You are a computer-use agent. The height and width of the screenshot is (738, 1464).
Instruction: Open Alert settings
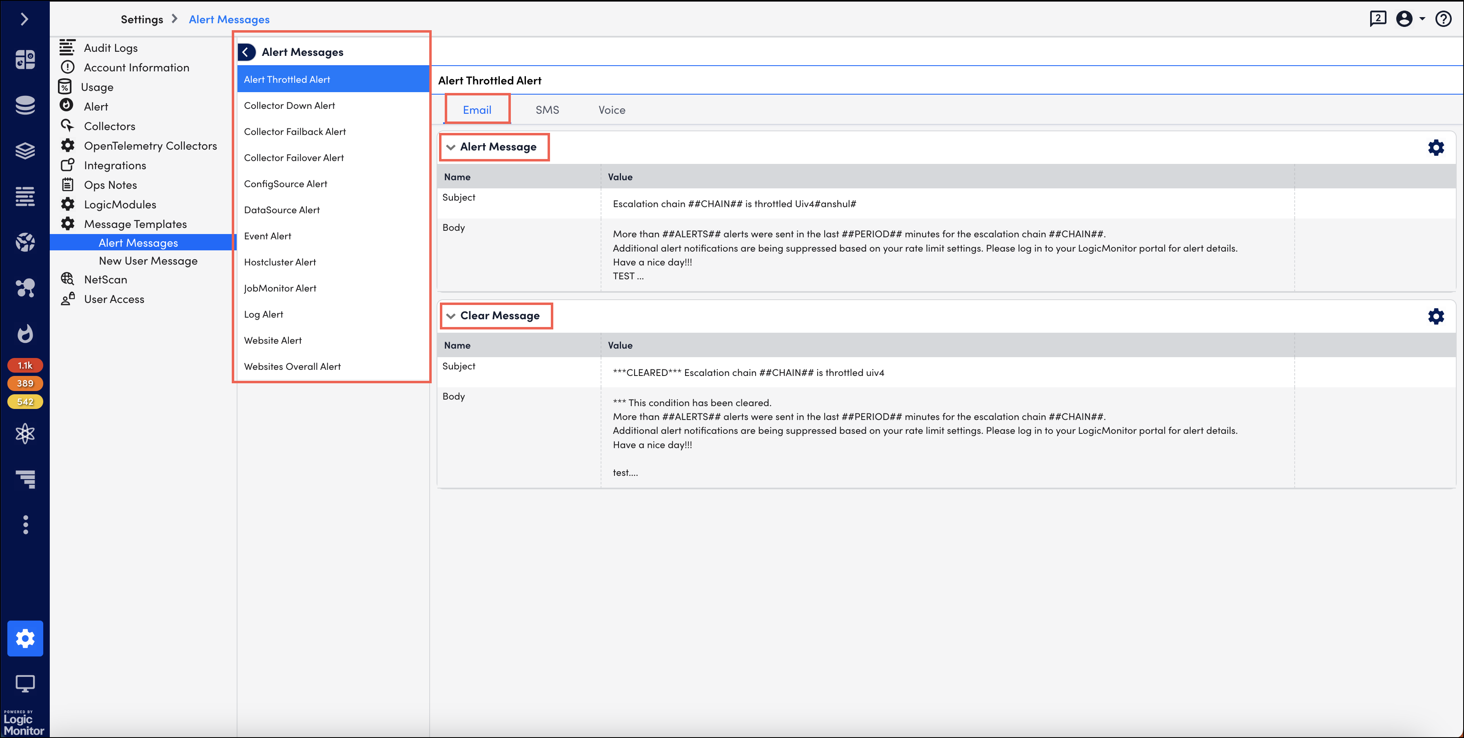click(x=96, y=107)
